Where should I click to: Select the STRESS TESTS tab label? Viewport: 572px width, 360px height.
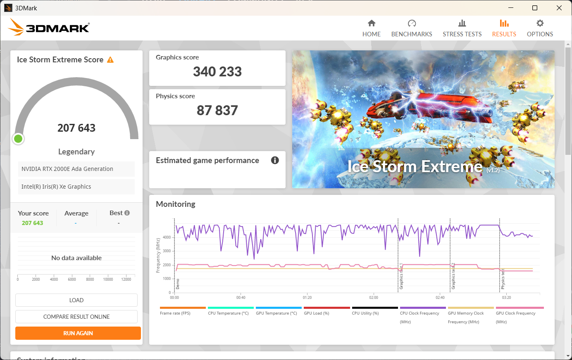pyautogui.click(x=462, y=34)
